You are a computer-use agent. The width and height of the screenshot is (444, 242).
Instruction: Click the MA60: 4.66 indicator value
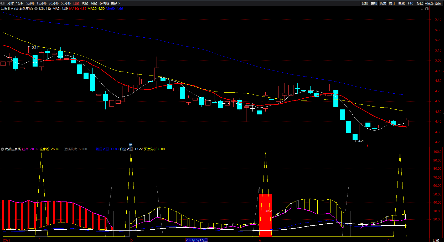(x=115, y=9)
